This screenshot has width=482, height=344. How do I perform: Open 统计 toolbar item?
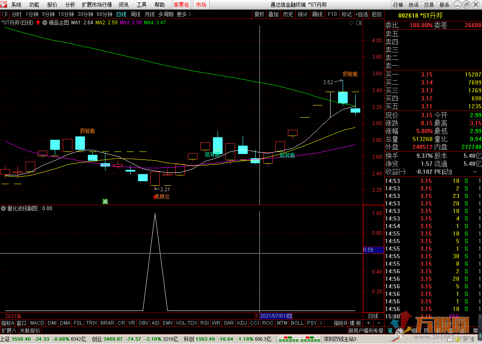[303, 14]
